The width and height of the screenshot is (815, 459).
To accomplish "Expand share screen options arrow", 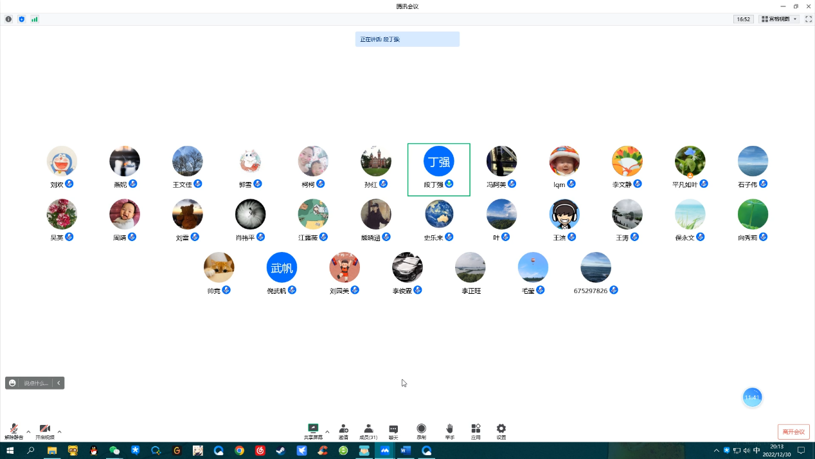I will (327, 431).
